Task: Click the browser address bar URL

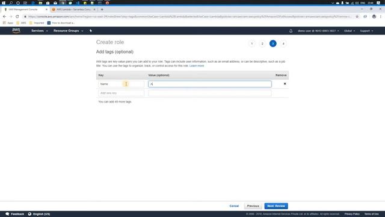Action: tap(189, 16)
